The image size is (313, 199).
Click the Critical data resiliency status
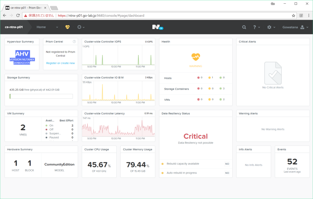(x=196, y=136)
